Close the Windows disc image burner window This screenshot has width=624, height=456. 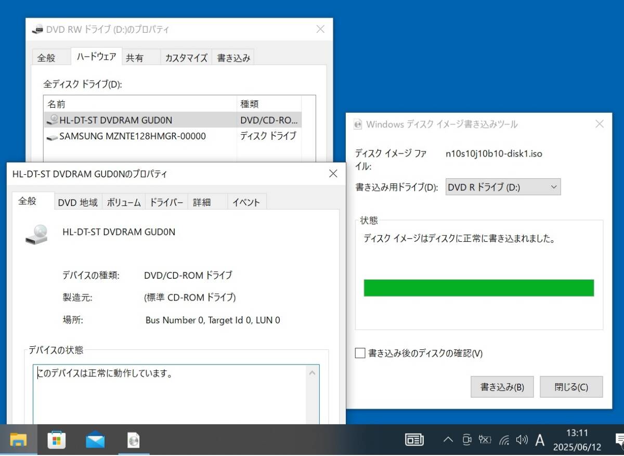pos(600,124)
